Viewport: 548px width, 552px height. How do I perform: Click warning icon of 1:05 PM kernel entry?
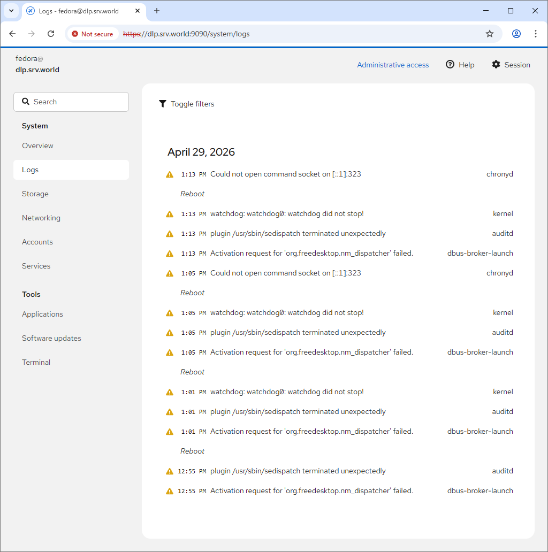tap(170, 313)
